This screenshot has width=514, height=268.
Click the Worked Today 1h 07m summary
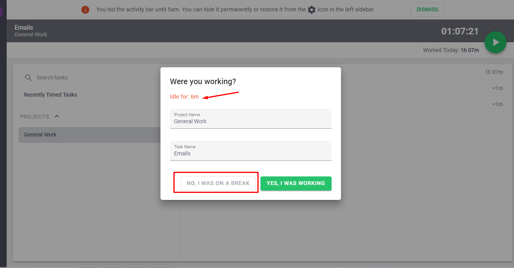[451, 50]
